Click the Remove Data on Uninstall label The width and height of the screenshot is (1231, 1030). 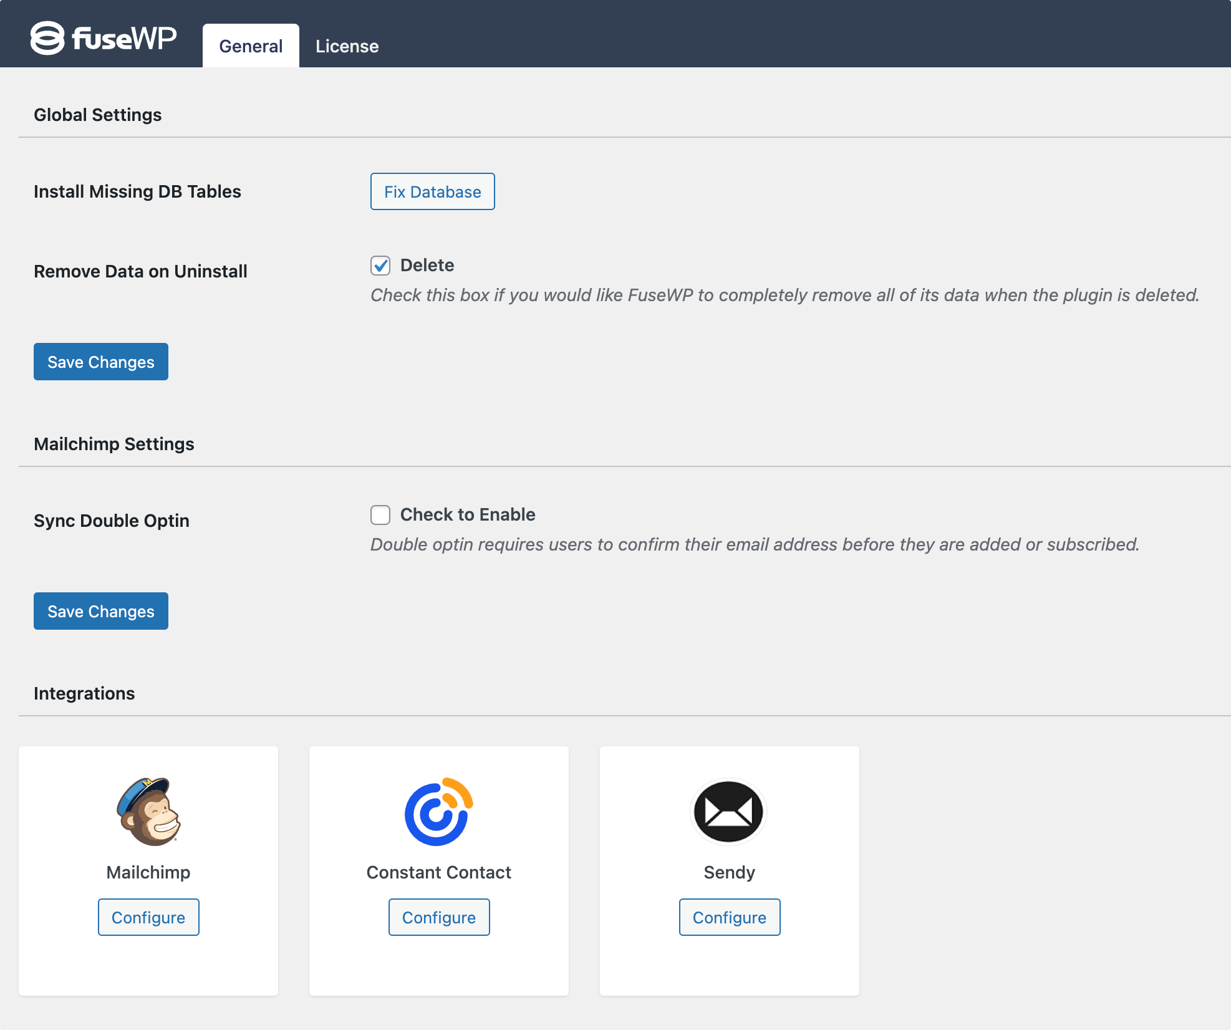click(140, 271)
